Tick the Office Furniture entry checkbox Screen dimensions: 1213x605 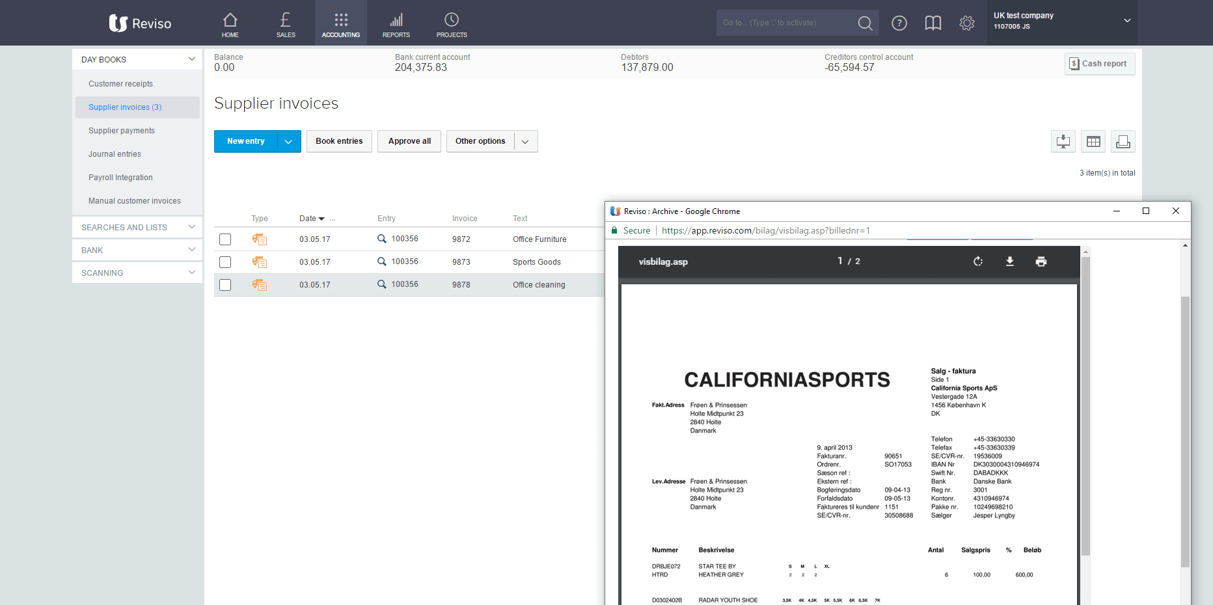click(x=225, y=239)
